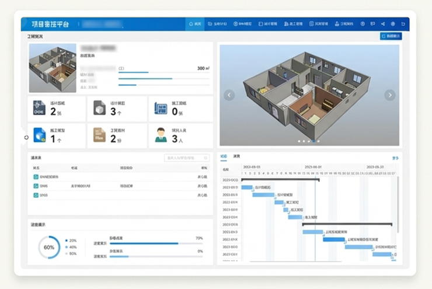Viewport: 432px width, 289px height.
Task: Collapse the panel using the left edge handle
Action: [26, 137]
